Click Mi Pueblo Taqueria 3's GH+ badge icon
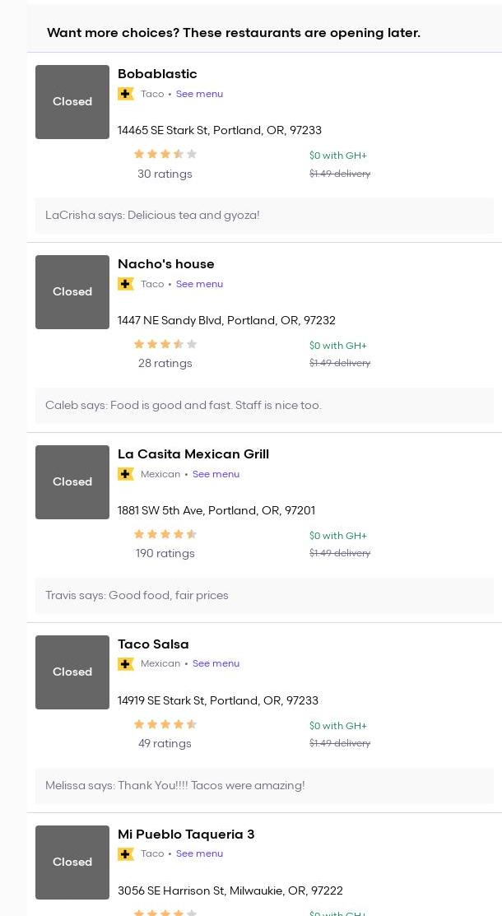 [126, 854]
